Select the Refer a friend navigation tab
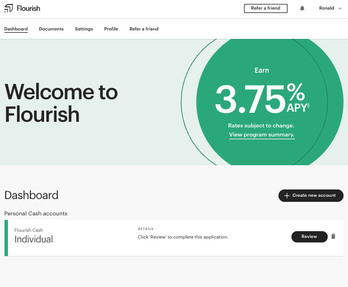The image size is (348, 287). tap(144, 29)
